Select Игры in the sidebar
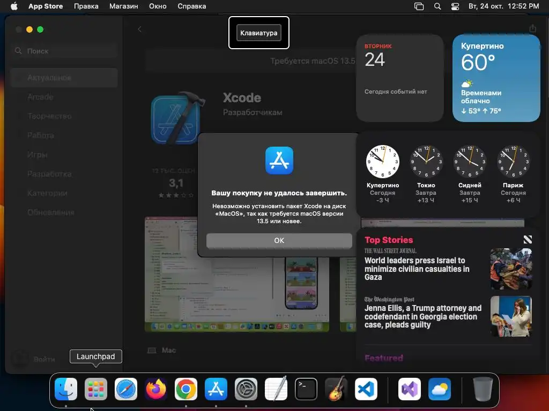549x411 pixels. pyautogui.click(x=64, y=155)
